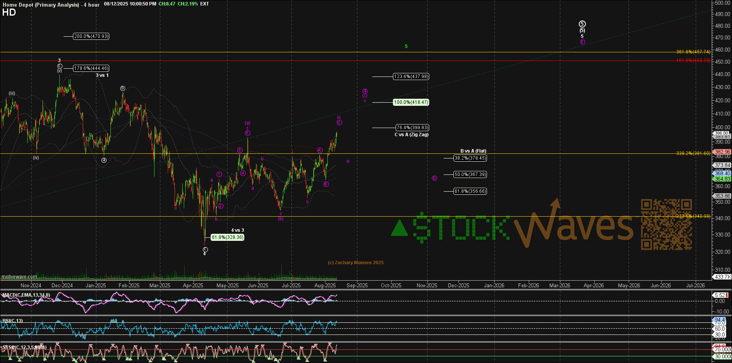Open the motivewave.com link
The height and width of the screenshot is (363, 732).
tap(20, 277)
